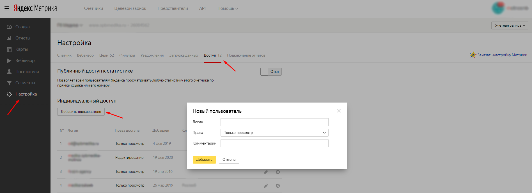Focus the Комментарий input field
532x193 pixels.
point(274,143)
